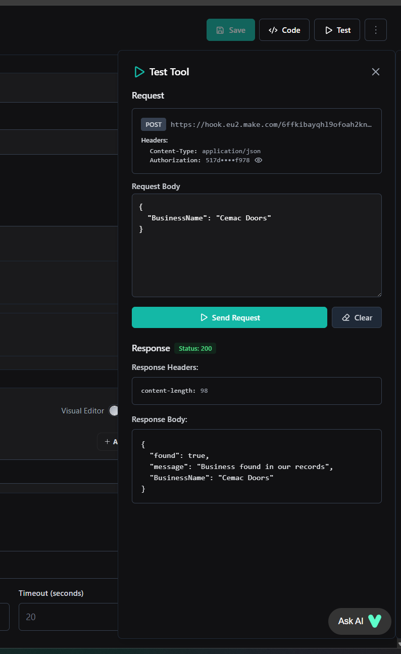Viewport: 401px width, 654px height.
Task: Toggle the Visual Editor switch
Action: (114, 410)
